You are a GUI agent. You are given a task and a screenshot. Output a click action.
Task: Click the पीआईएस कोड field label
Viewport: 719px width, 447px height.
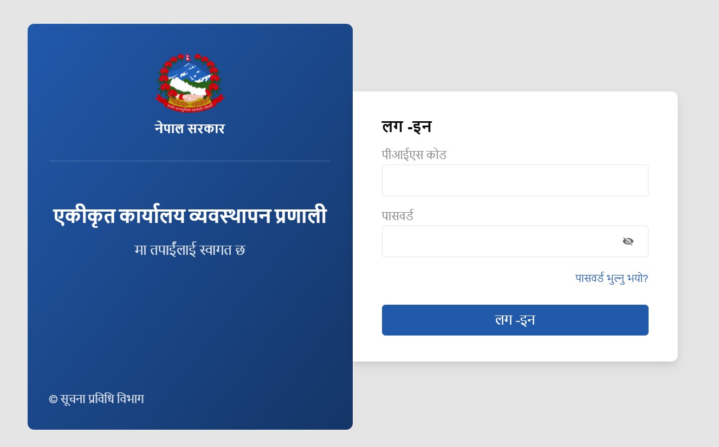point(414,155)
